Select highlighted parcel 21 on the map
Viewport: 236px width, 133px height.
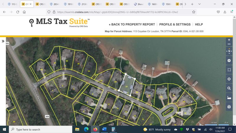pyautogui.click(x=127, y=85)
